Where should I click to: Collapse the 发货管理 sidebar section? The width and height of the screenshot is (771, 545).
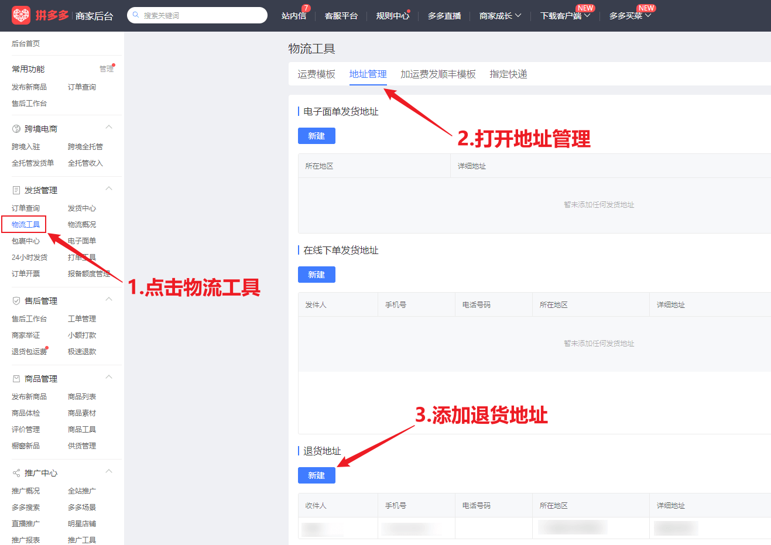[109, 189]
